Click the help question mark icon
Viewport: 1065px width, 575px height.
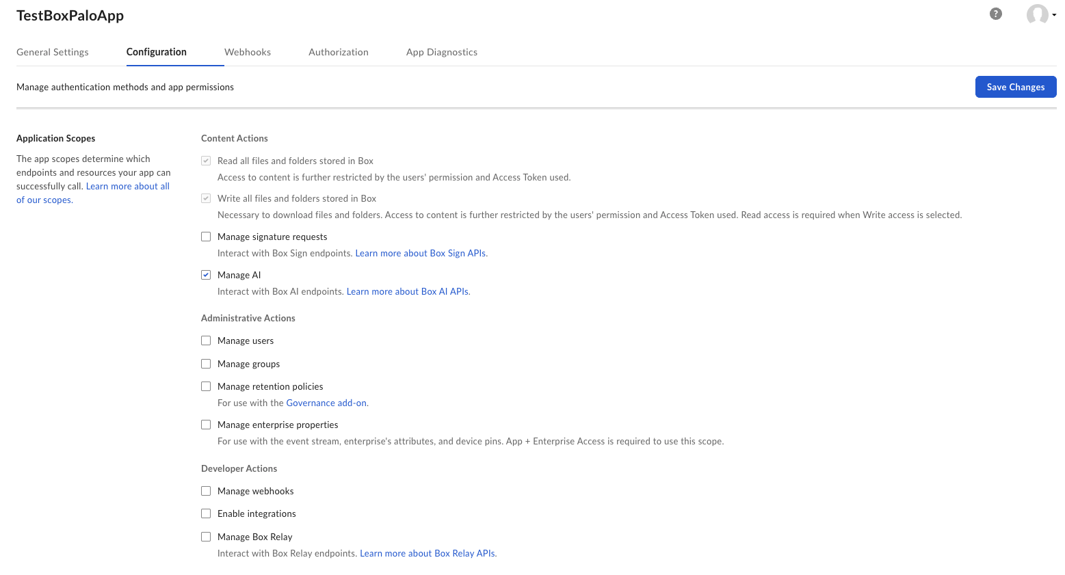click(x=995, y=14)
